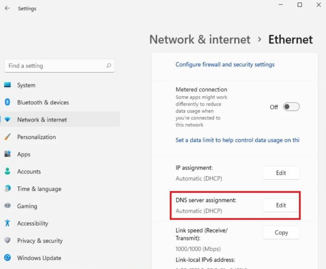Copy the link speed details
Viewport: 326px width, 269px height.
pos(281,233)
